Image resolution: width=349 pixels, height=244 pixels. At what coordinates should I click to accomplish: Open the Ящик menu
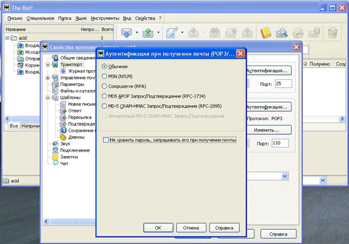tap(81, 19)
